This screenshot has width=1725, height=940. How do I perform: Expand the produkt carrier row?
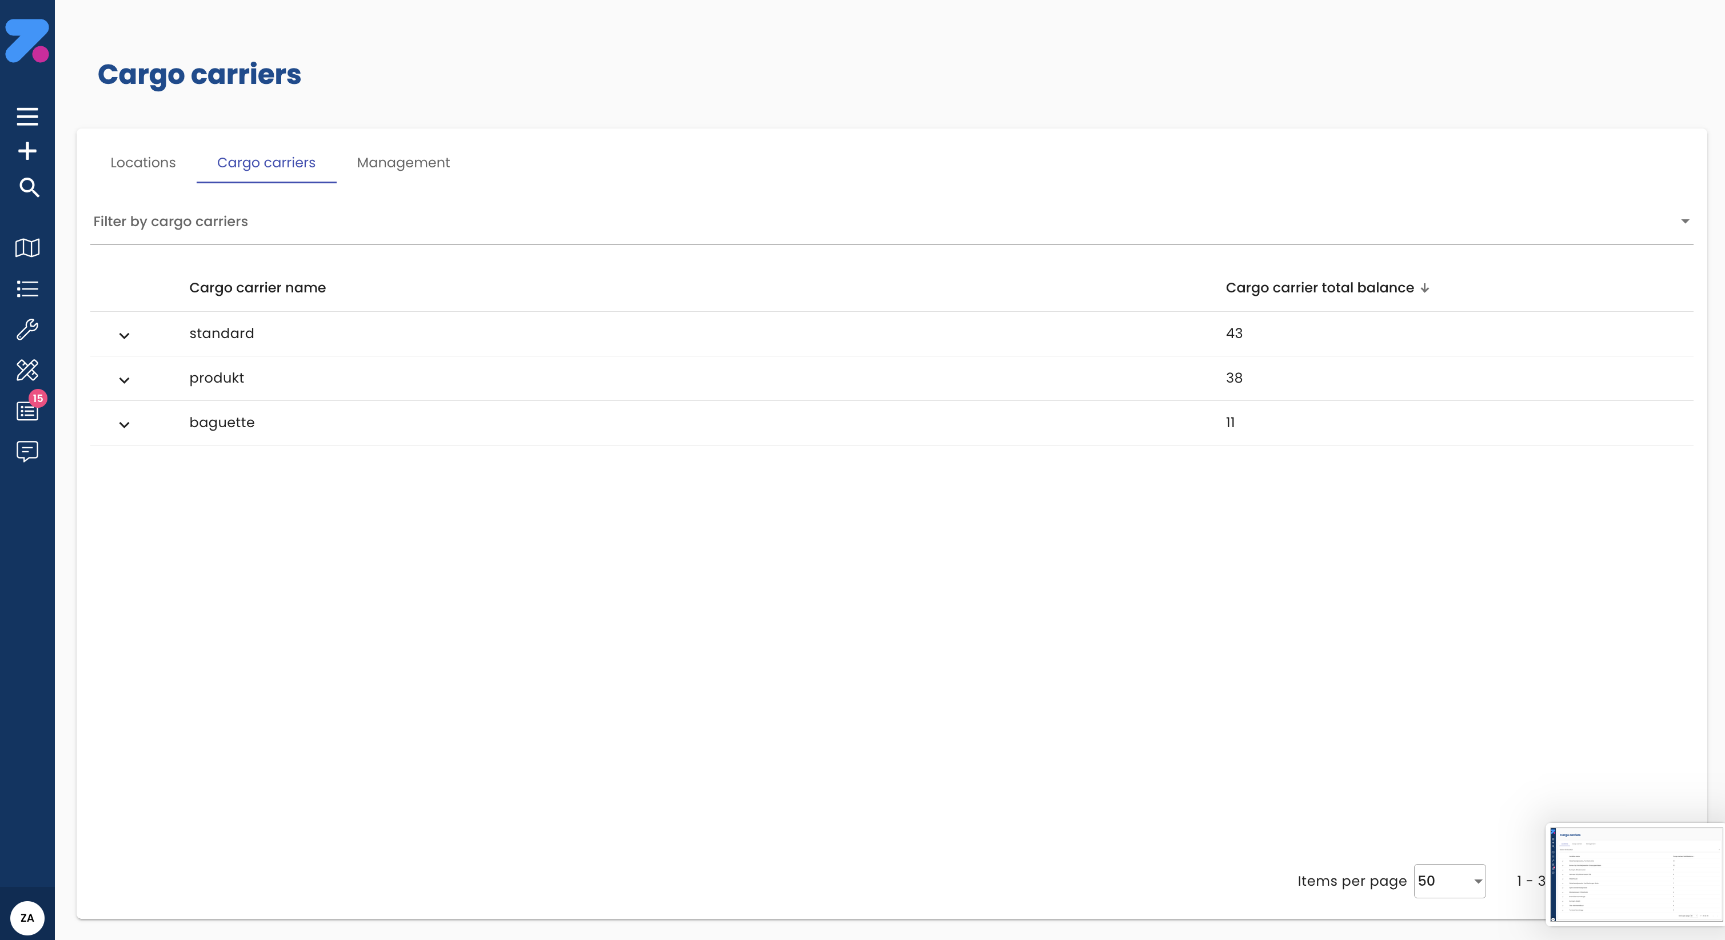pyautogui.click(x=124, y=380)
